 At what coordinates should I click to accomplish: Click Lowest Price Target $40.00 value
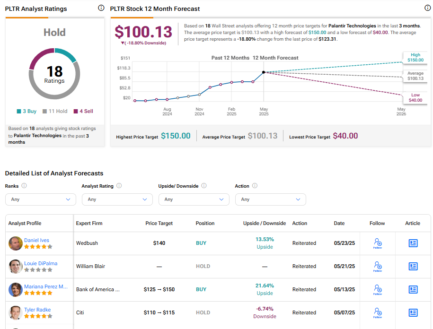click(x=345, y=136)
